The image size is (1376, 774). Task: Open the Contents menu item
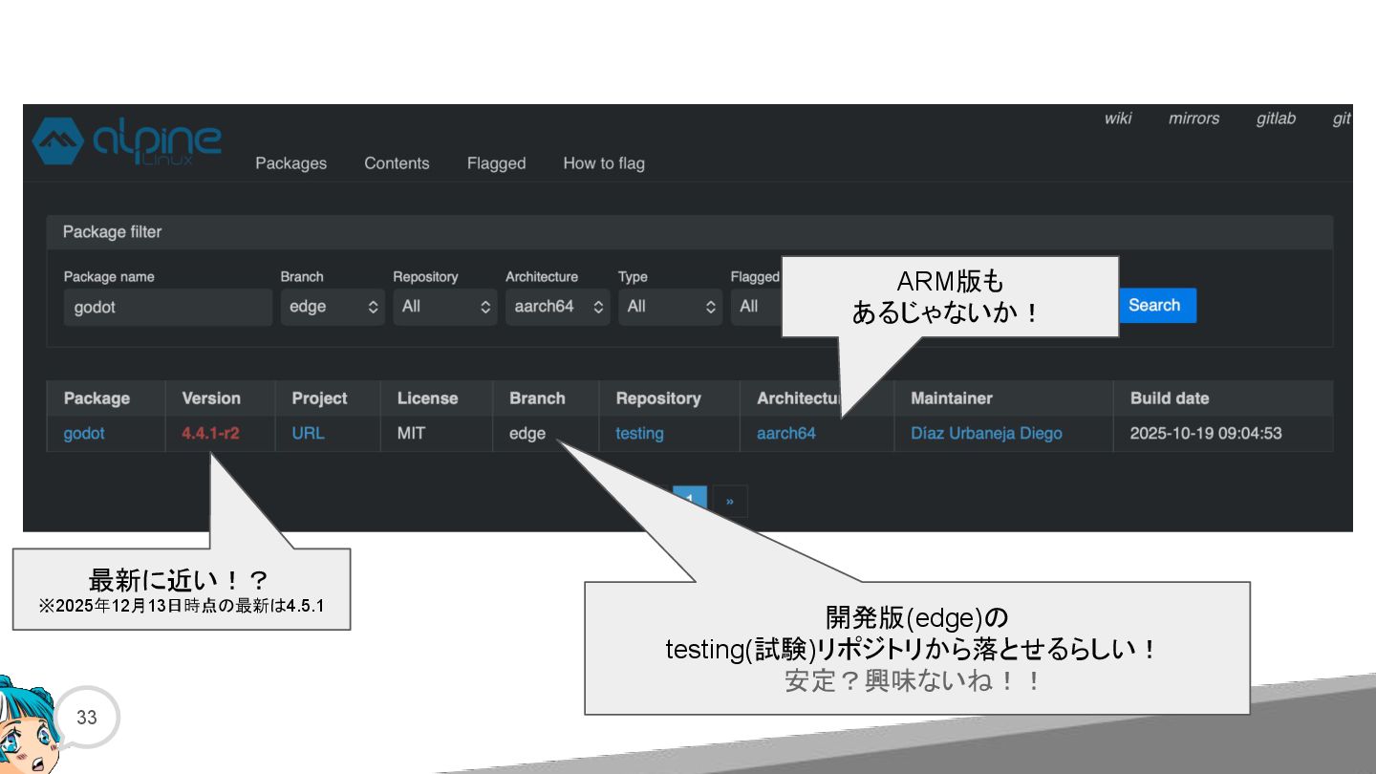(397, 163)
